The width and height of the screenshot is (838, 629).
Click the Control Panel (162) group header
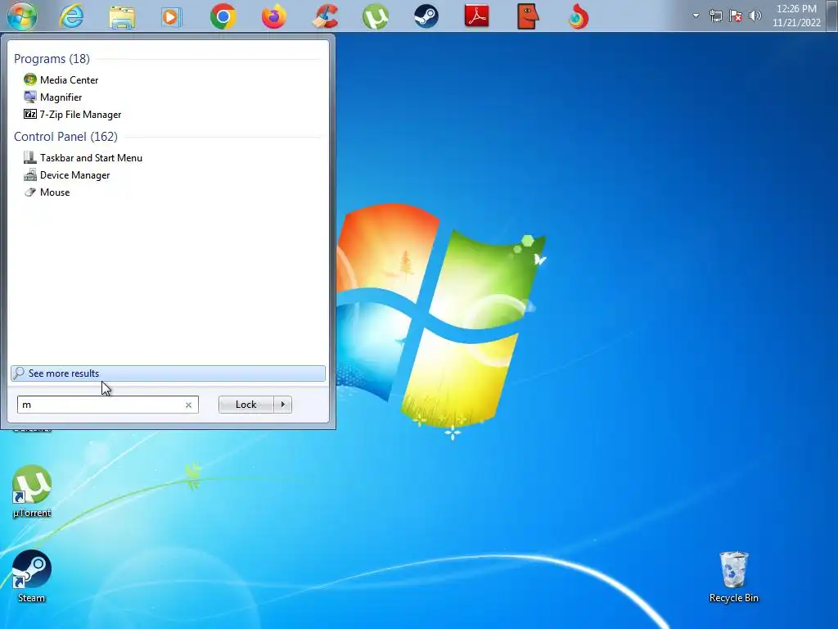point(65,137)
